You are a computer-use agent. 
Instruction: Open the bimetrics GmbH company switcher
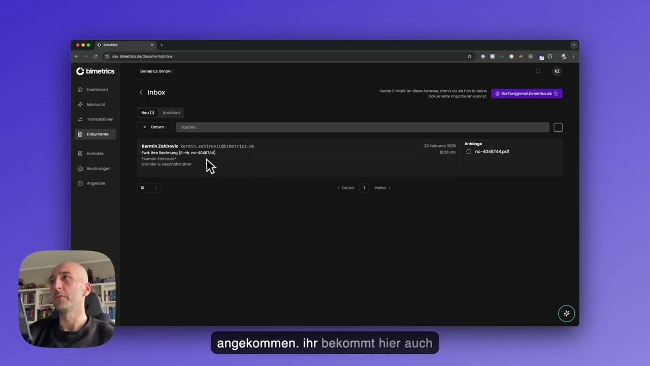point(157,71)
